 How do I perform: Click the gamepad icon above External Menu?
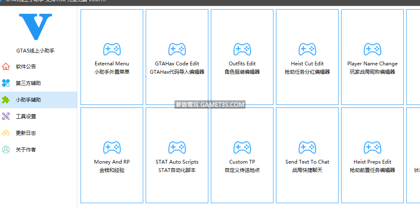[x=112, y=49]
